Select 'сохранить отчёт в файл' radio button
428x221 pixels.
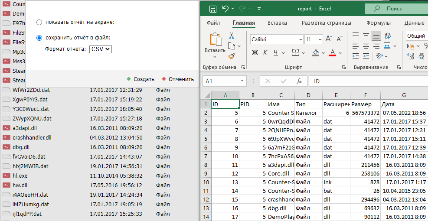click(39, 38)
